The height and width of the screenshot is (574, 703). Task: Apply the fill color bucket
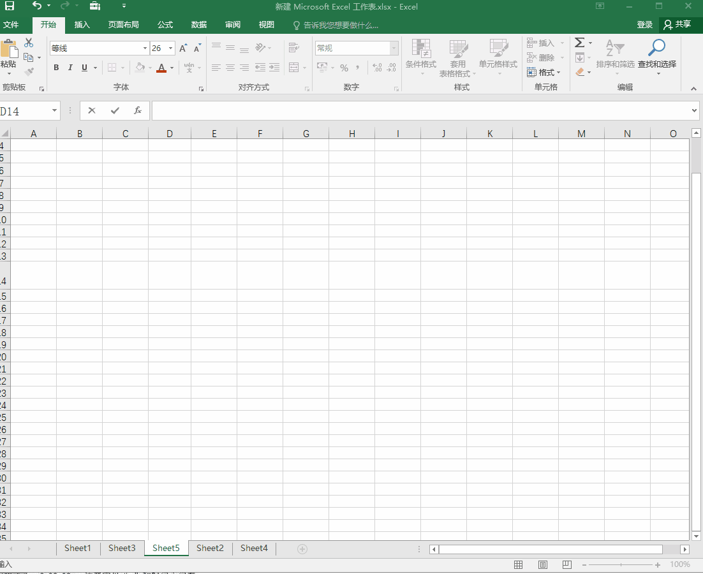point(140,68)
